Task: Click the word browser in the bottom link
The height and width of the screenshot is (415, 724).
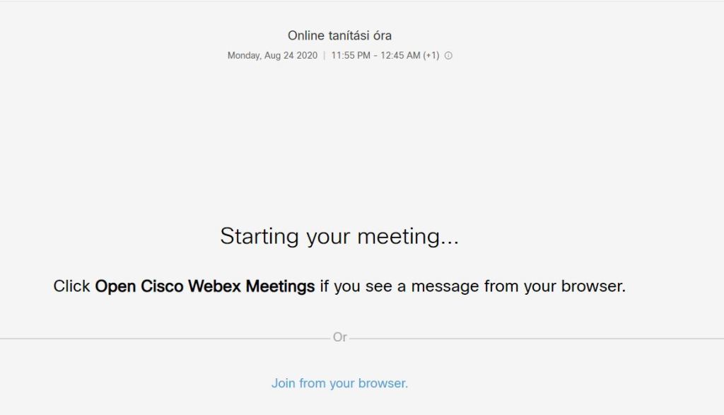Action: (383, 383)
